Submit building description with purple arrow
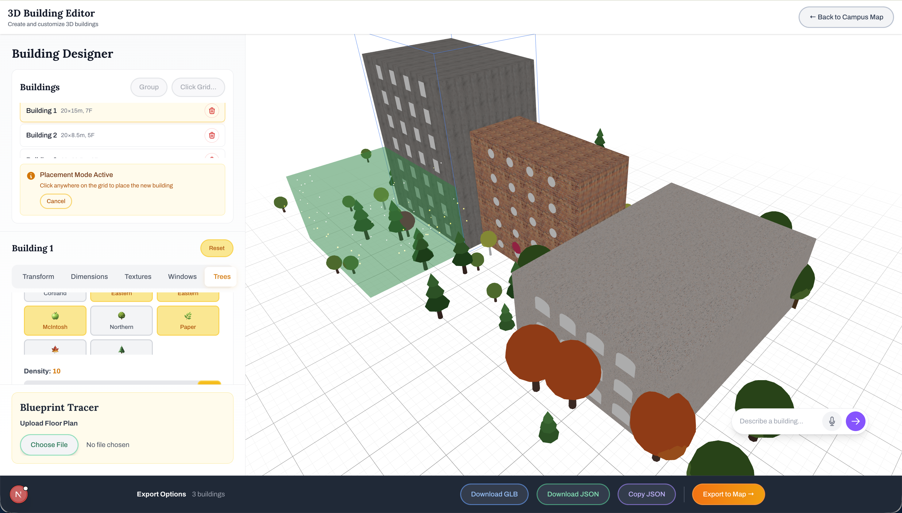The image size is (902, 513). (855, 421)
